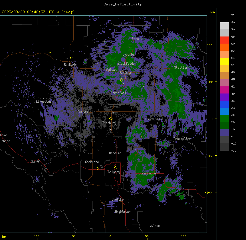Screen dimensions: 246x240
Task: Click the yellow diamond marker south of RedDeer
Action: (x=122, y=80)
